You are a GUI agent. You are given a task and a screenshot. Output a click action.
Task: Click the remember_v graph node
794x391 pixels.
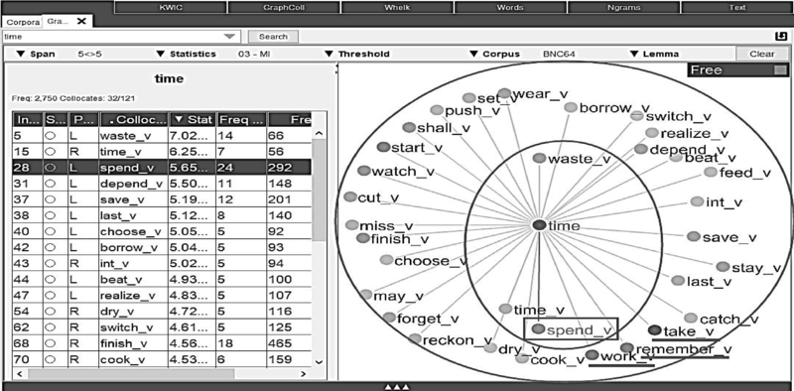tap(627, 347)
